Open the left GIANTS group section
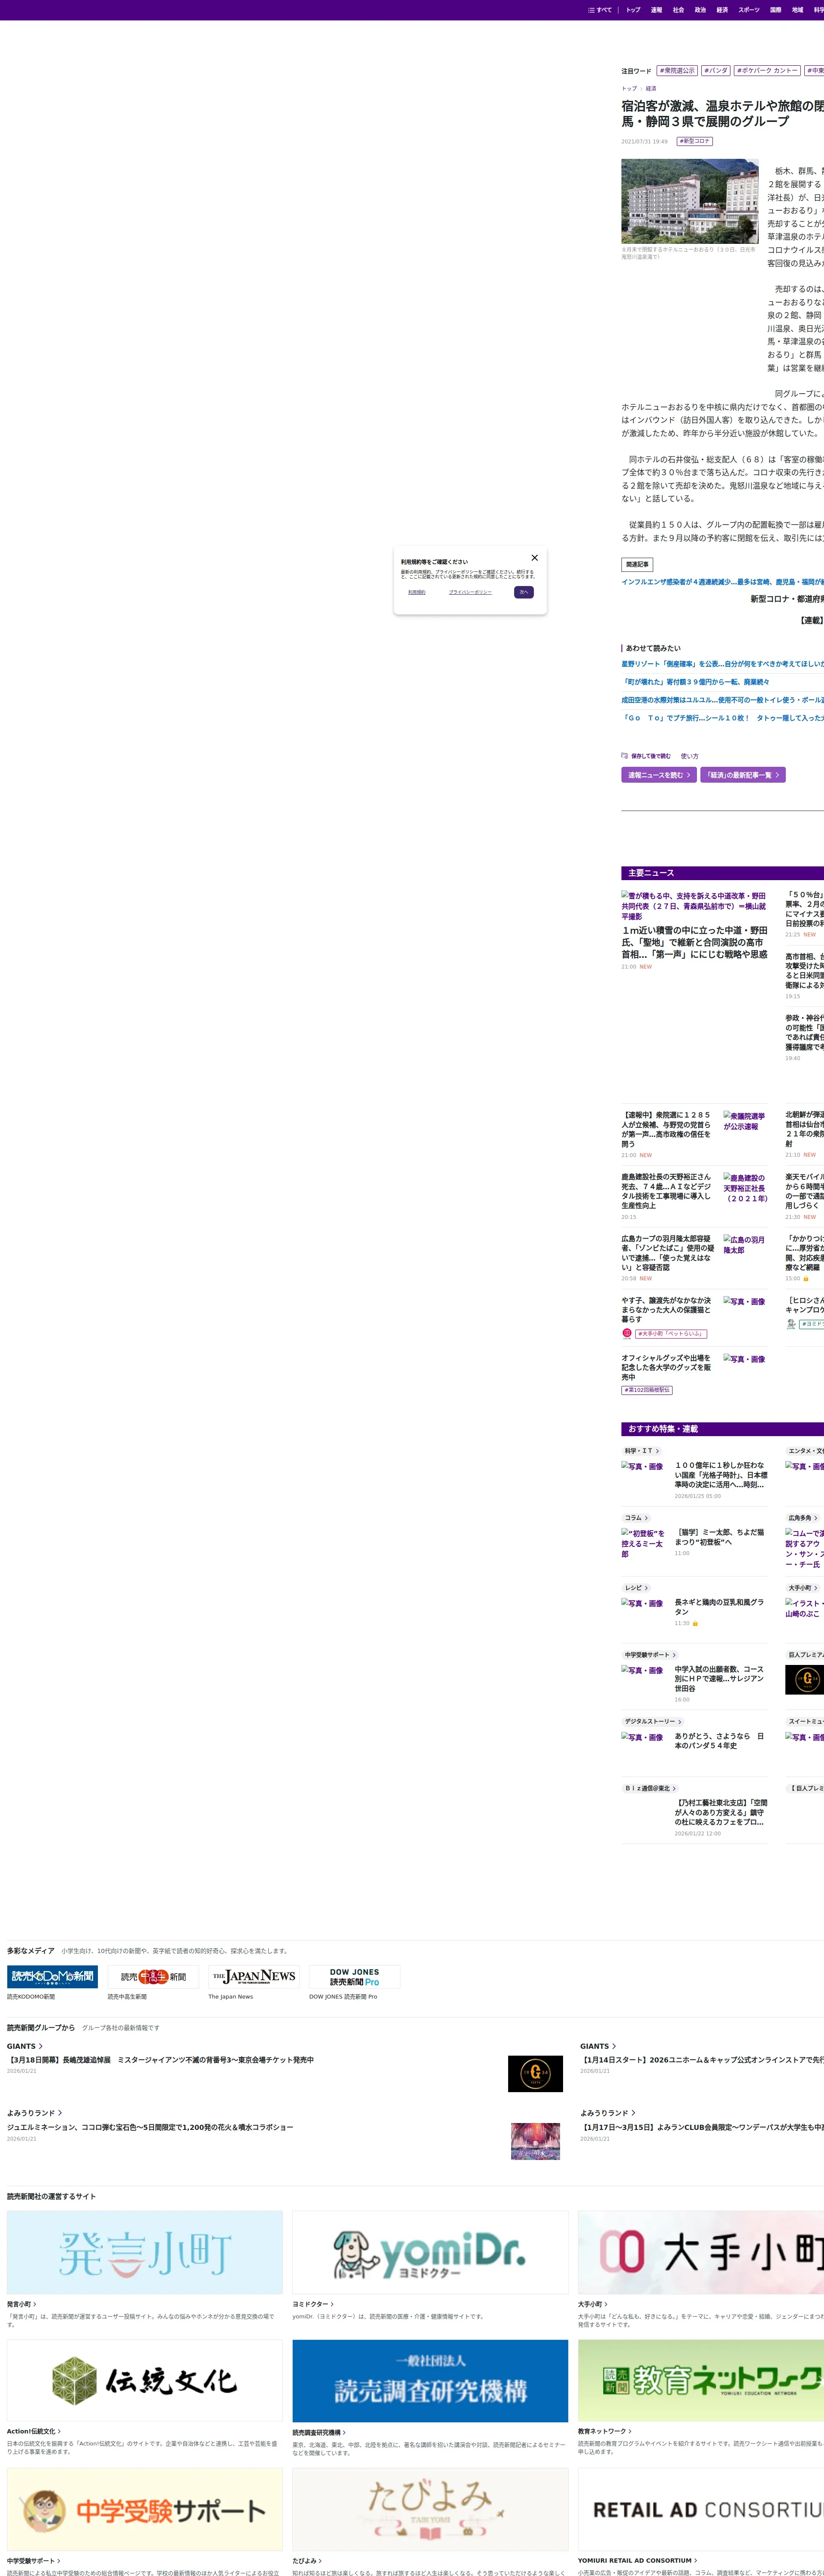This screenshot has width=824, height=2576. [x=24, y=2046]
